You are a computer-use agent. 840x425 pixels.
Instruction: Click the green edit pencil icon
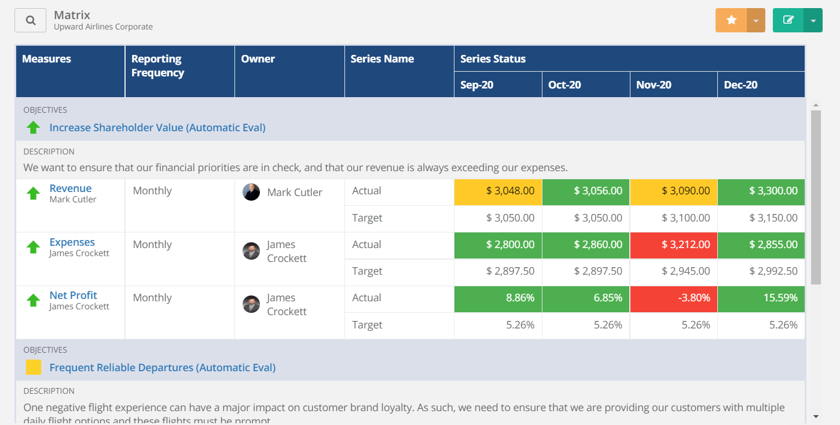click(787, 20)
